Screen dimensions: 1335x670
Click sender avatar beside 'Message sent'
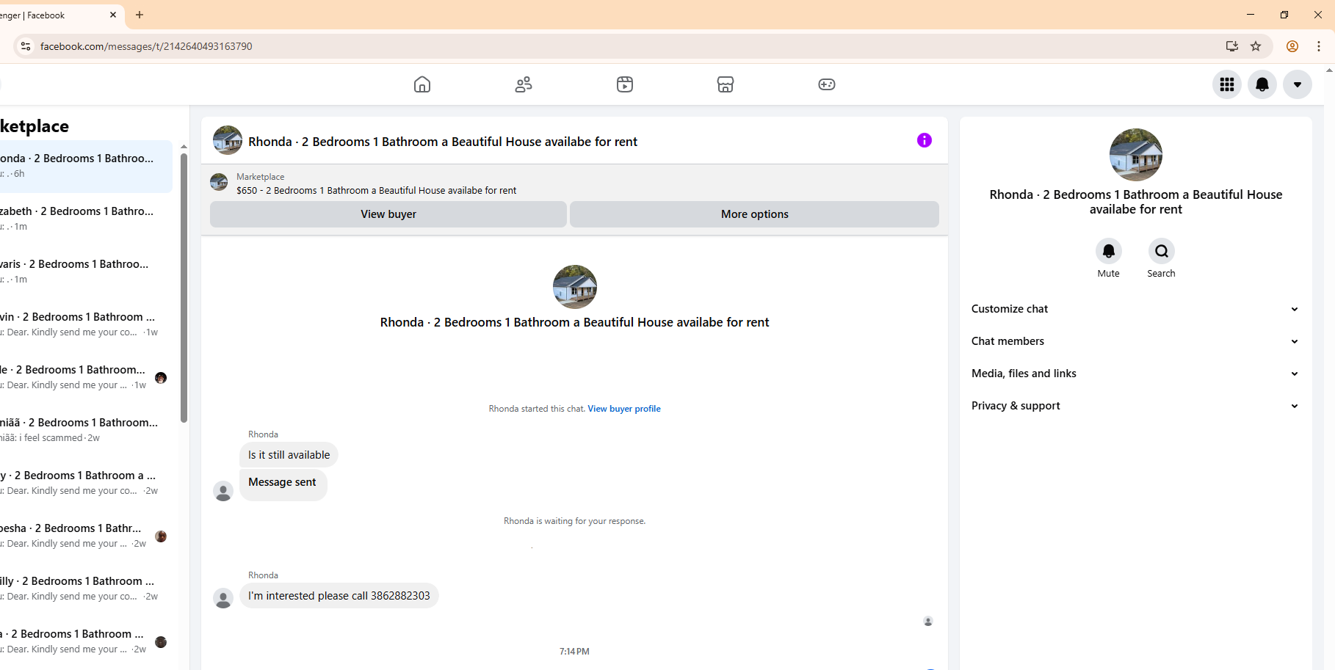(x=223, y=491)
